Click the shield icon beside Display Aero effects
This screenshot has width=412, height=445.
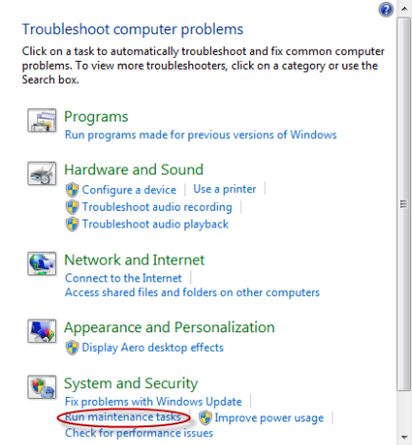coord(72,348)
